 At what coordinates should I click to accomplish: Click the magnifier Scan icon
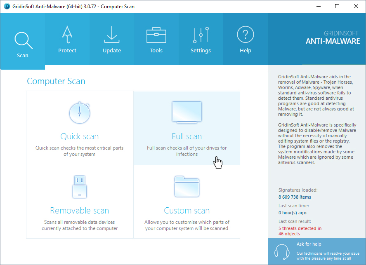click(x=22, y=40)
